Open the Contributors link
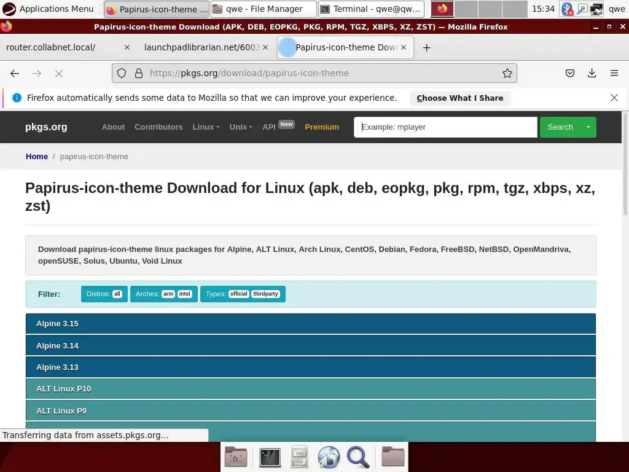629x472 pixels. [x=158, y=127]
